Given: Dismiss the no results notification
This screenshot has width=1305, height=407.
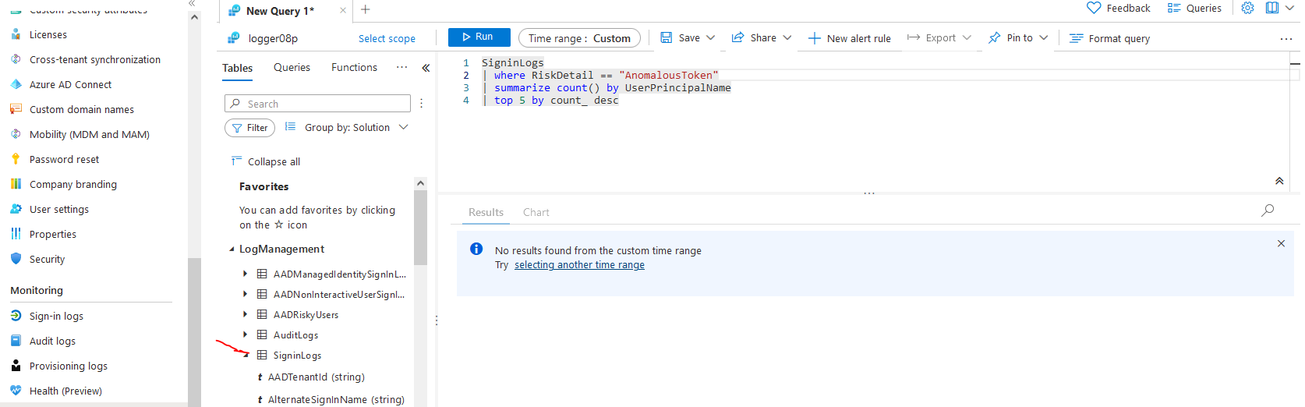Looking at the screenshot, I should pyautogui.click(x=1281, y=243).
